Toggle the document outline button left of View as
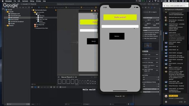 pyautogui.click(x=59, y=77)
